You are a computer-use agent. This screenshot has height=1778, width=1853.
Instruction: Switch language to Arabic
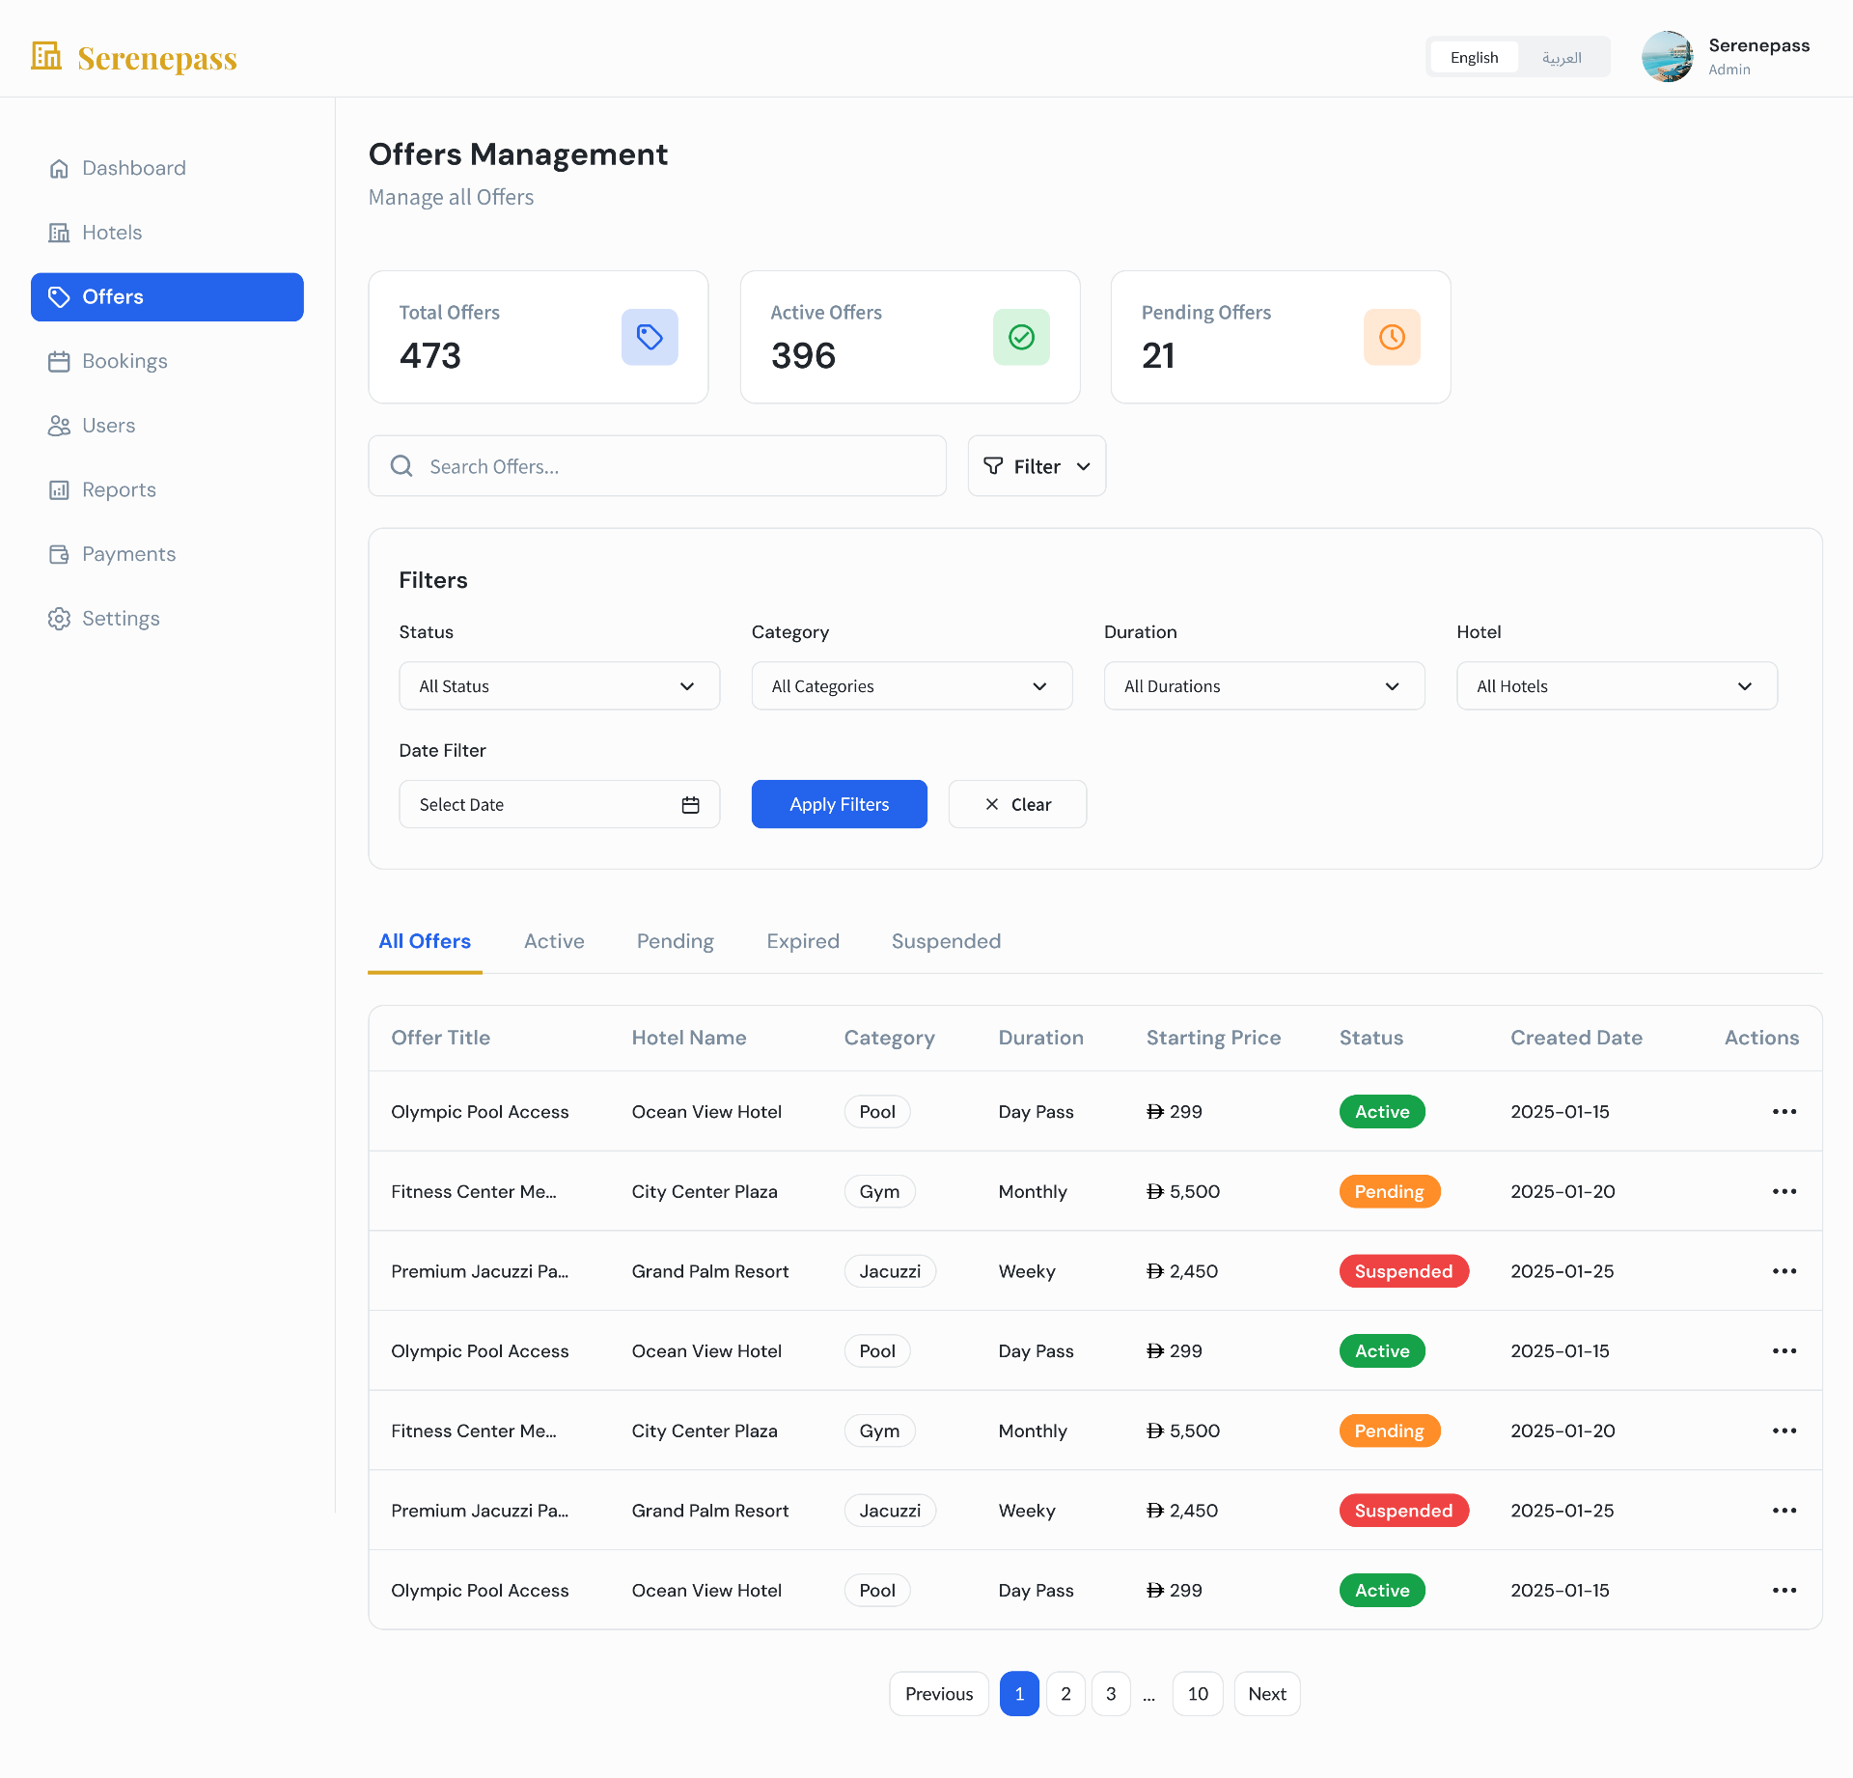1562,57
